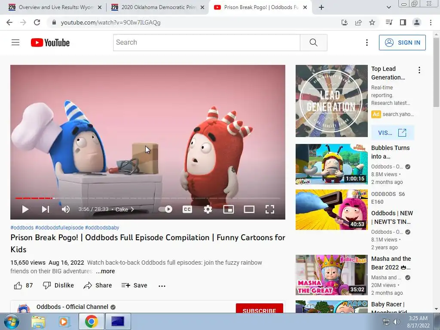
Task: Open Bubbles Turns into a... video thumbnail
Action: coord(331,164)
